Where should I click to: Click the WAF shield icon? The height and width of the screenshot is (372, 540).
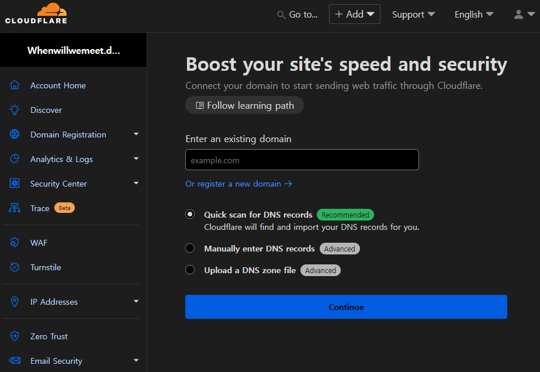click(15, 242)
